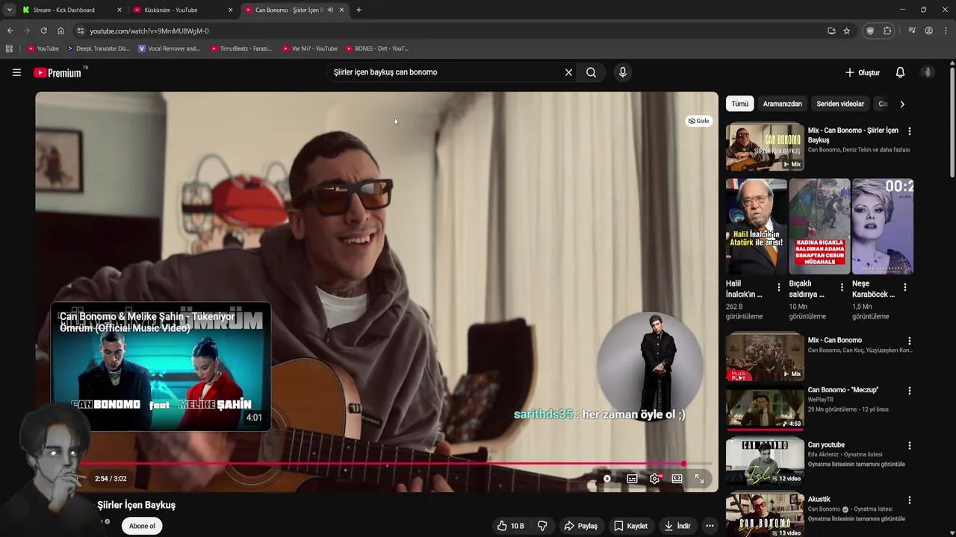Reload the page
Screen dimensions: 956x537
click(43, 31)
